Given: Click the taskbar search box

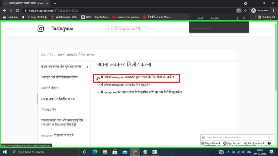Looking at the screenshot, I should [45, 152].
